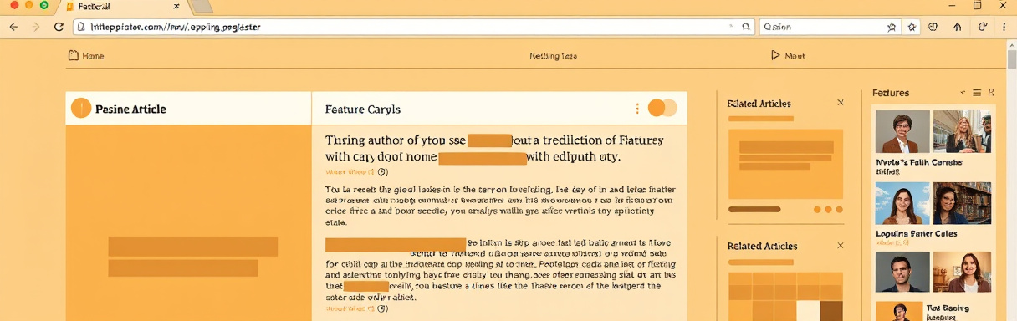Select the Fatterail browser tab
The image size is (1017, 321).
pyautogui.click(x=124, y=7)
